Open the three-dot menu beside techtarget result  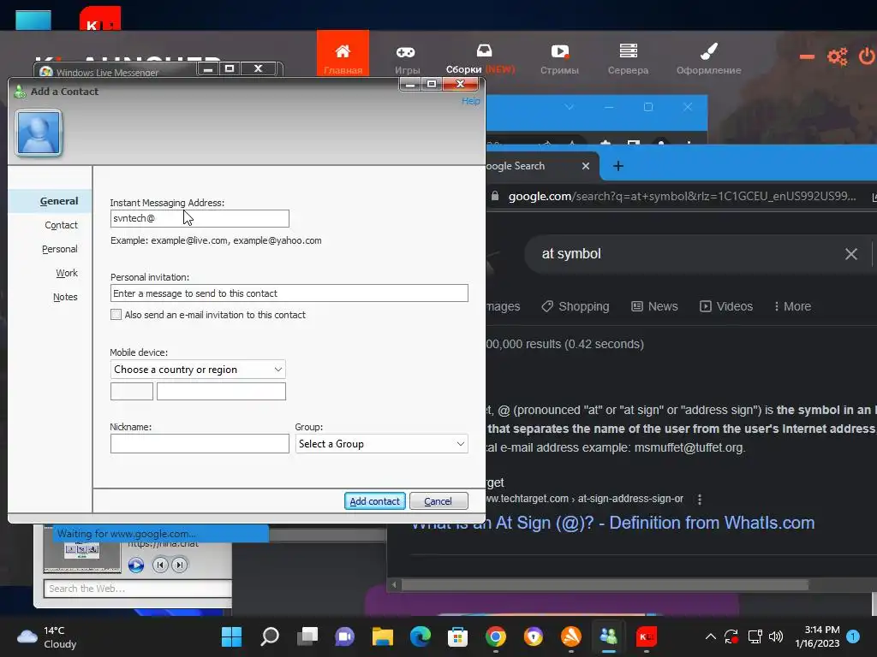click(x=699, y=499)
